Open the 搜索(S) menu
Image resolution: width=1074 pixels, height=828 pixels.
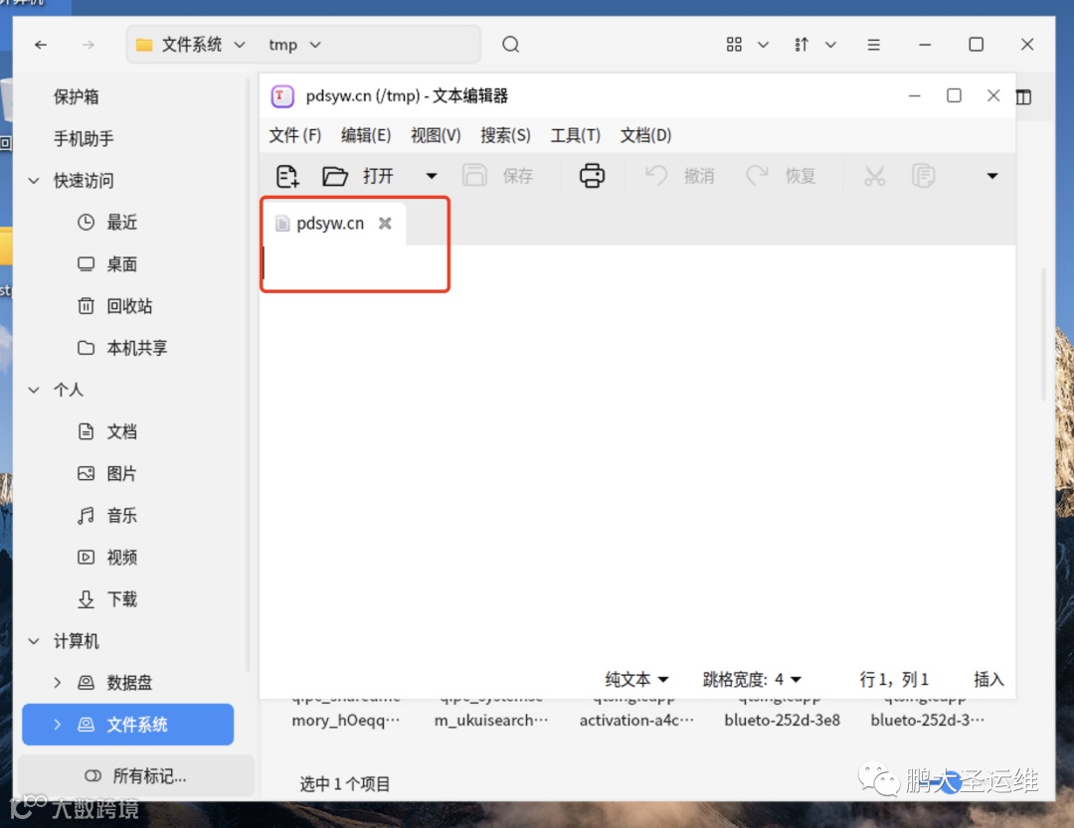pos(505,135)
